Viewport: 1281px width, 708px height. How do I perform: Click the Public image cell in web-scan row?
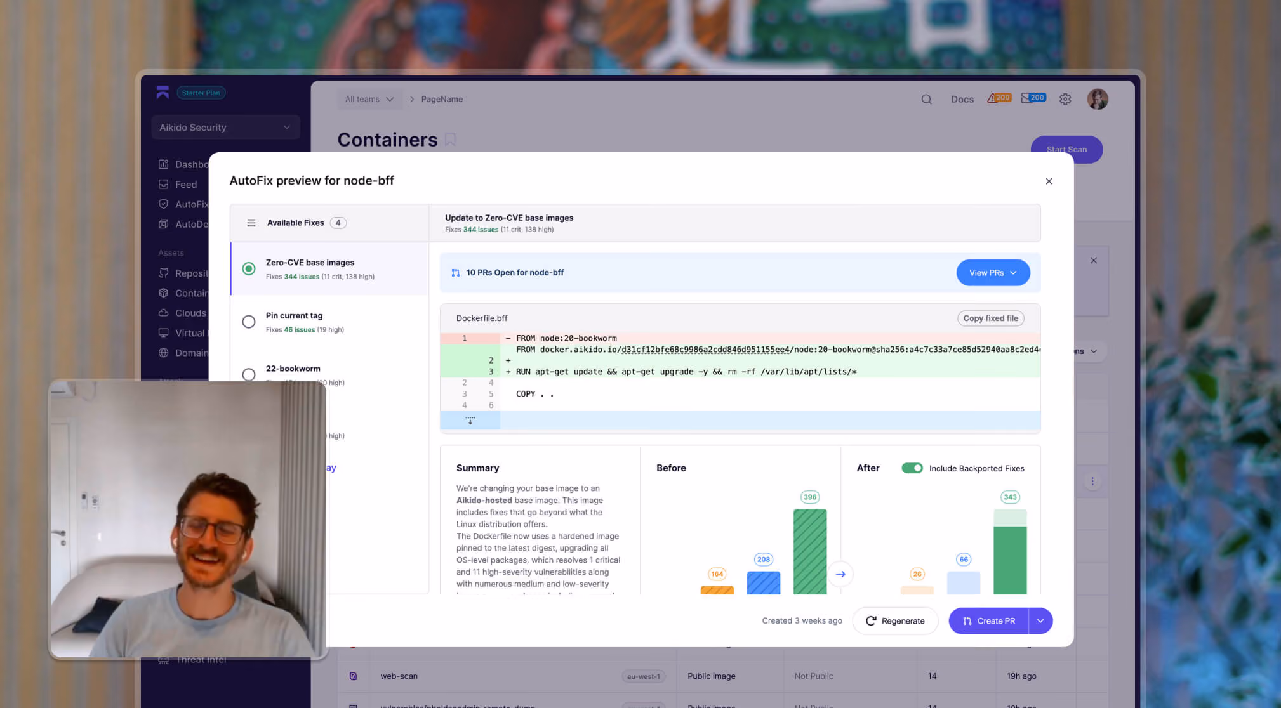pyautogui.click(x=711, y=676)
